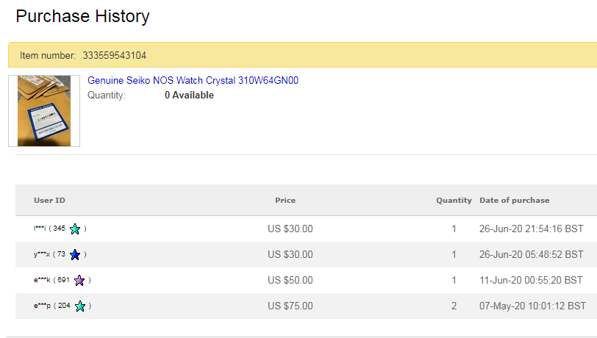Click the blue star beside user y***x

click(x=75, y=255)
